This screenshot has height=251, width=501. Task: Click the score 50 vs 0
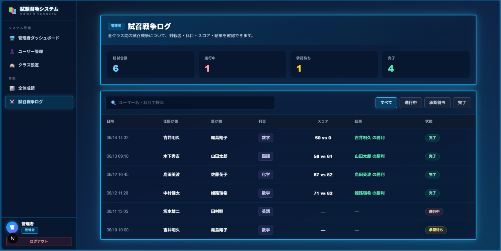click(323, 138)
